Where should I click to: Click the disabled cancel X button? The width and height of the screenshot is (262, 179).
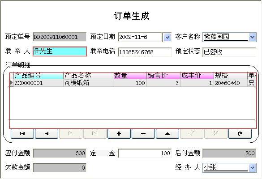(x=216, y=134)
